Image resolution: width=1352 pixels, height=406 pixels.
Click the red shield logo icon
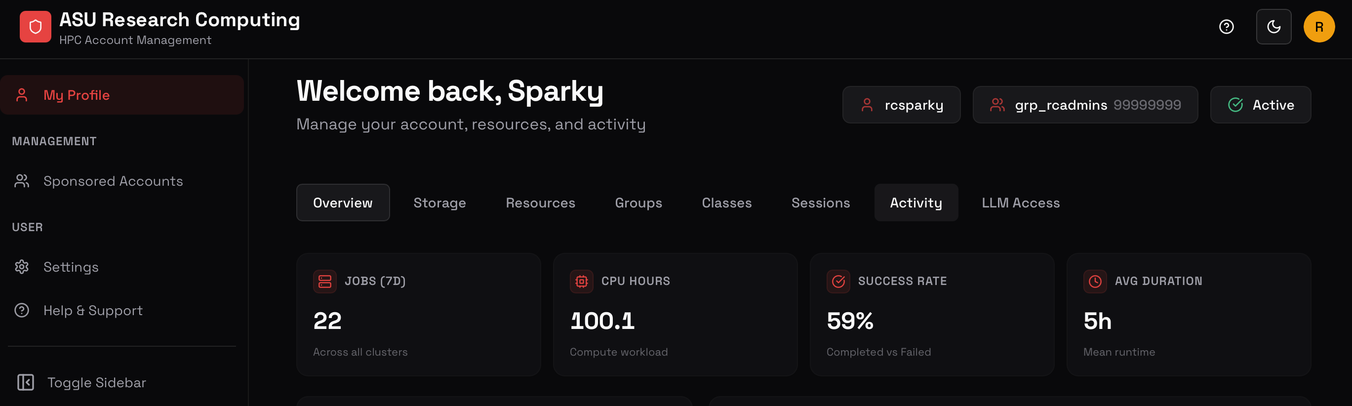[35, 27]
